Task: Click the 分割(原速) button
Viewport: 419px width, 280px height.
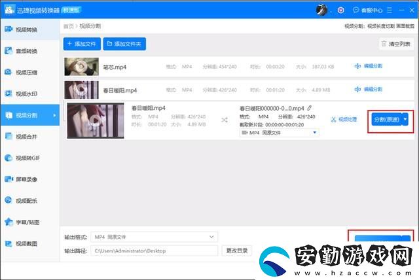Action: coord(386,119)
